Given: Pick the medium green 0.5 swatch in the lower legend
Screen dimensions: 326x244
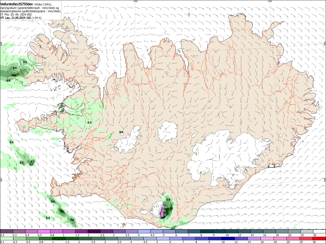Looking at the screenshot, I should (33, 238).
